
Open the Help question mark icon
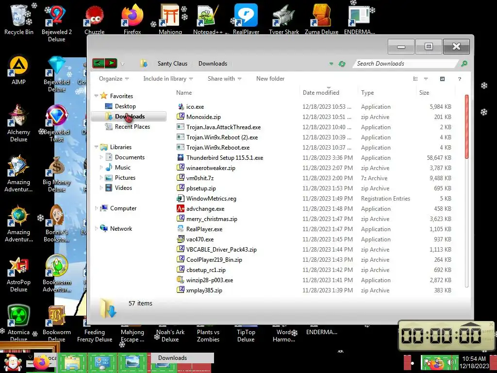(x=460, y=79)
